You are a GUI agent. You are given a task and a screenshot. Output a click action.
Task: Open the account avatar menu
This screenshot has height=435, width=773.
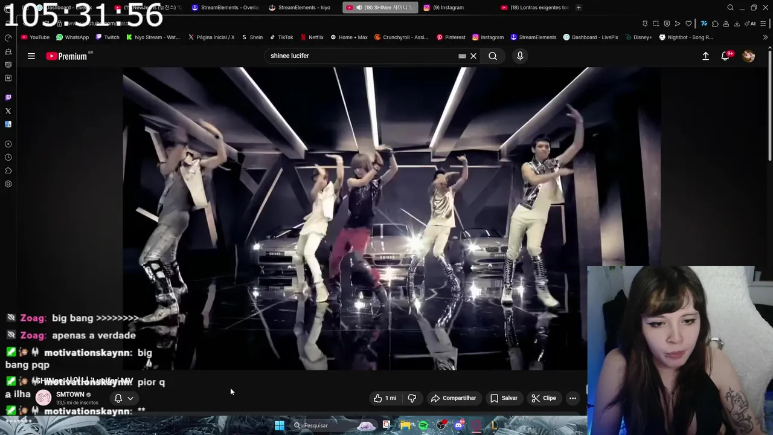tap(748, 56)
